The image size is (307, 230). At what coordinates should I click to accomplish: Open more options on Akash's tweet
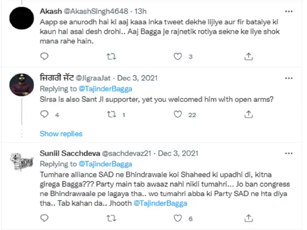[289, 11]
